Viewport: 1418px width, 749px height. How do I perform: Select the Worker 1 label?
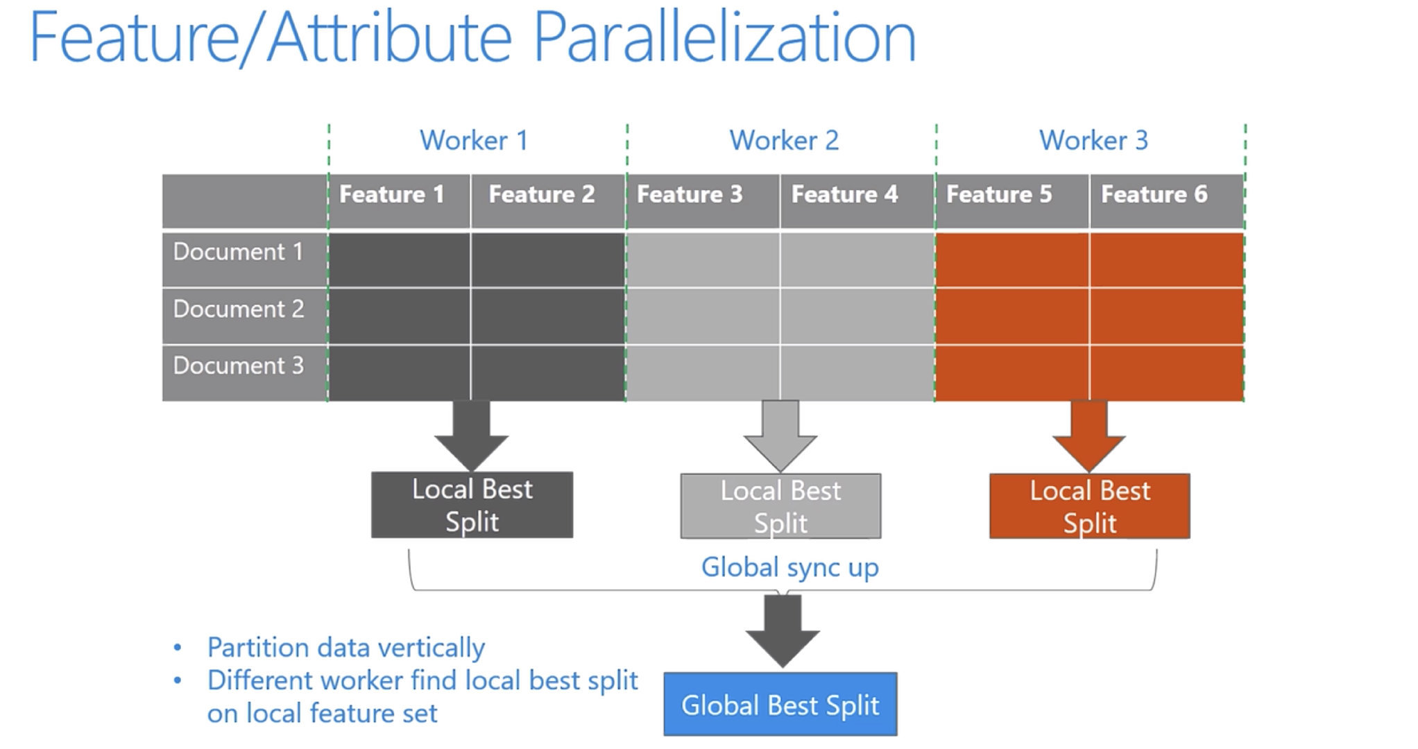click(474, 141)
